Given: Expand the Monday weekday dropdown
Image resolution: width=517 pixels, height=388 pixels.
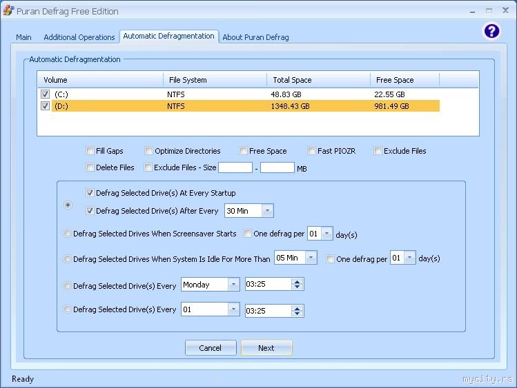Looking at the screenshot, I should coord(233,285).
